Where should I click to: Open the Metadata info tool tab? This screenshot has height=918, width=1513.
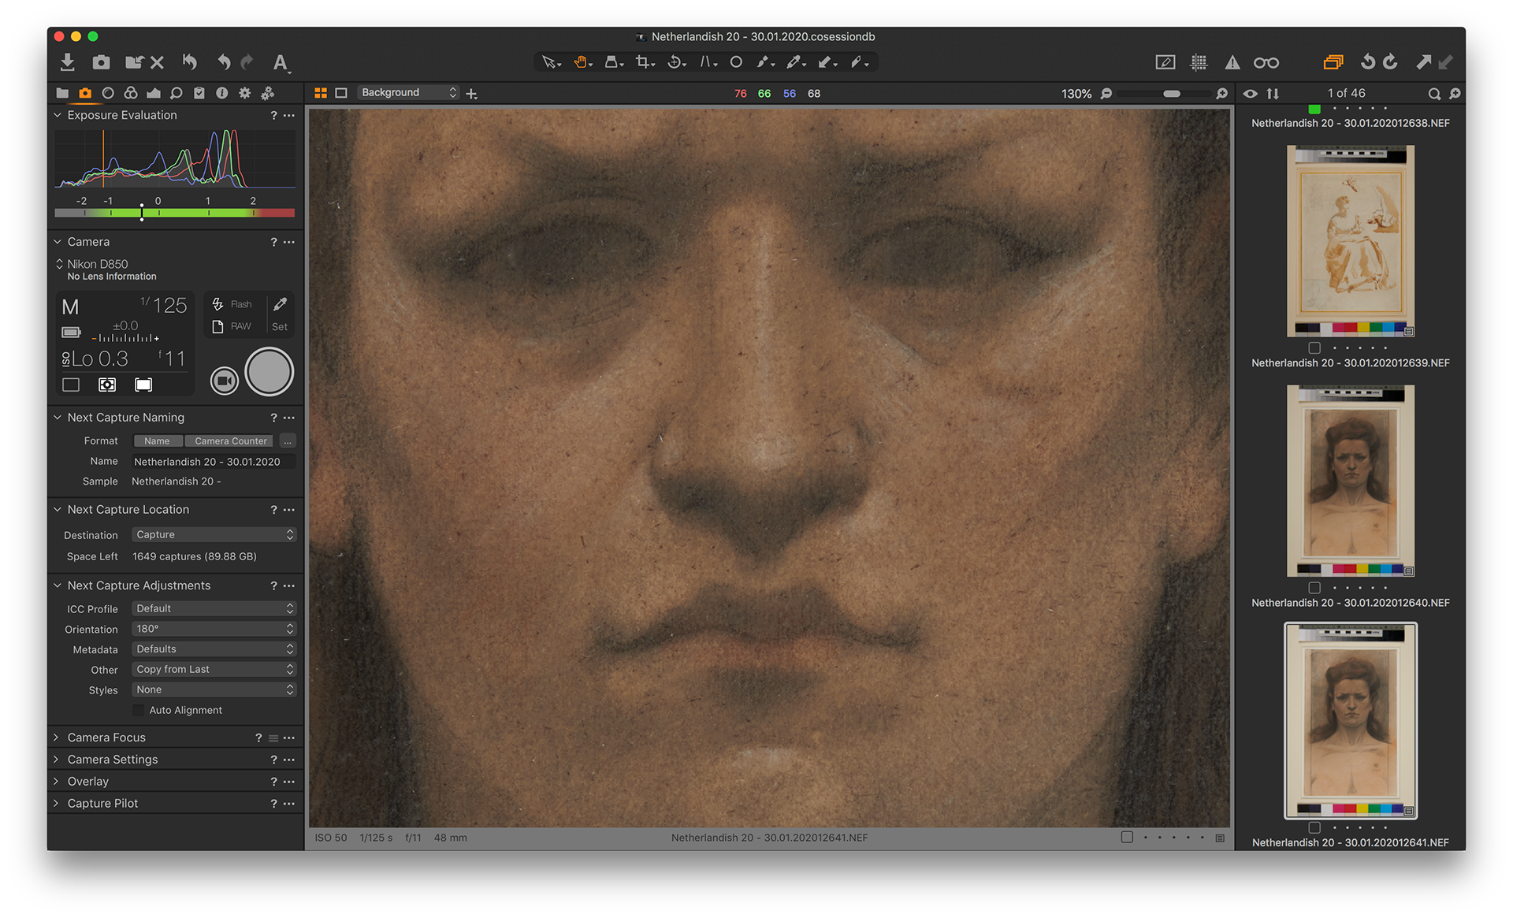click(x=222, y=93)
